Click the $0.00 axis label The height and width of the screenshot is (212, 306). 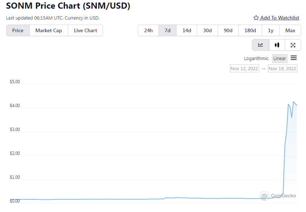point(15,201)
